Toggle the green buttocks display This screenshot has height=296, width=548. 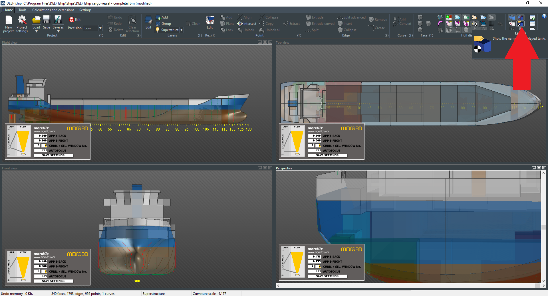click(x=466, y=17)
